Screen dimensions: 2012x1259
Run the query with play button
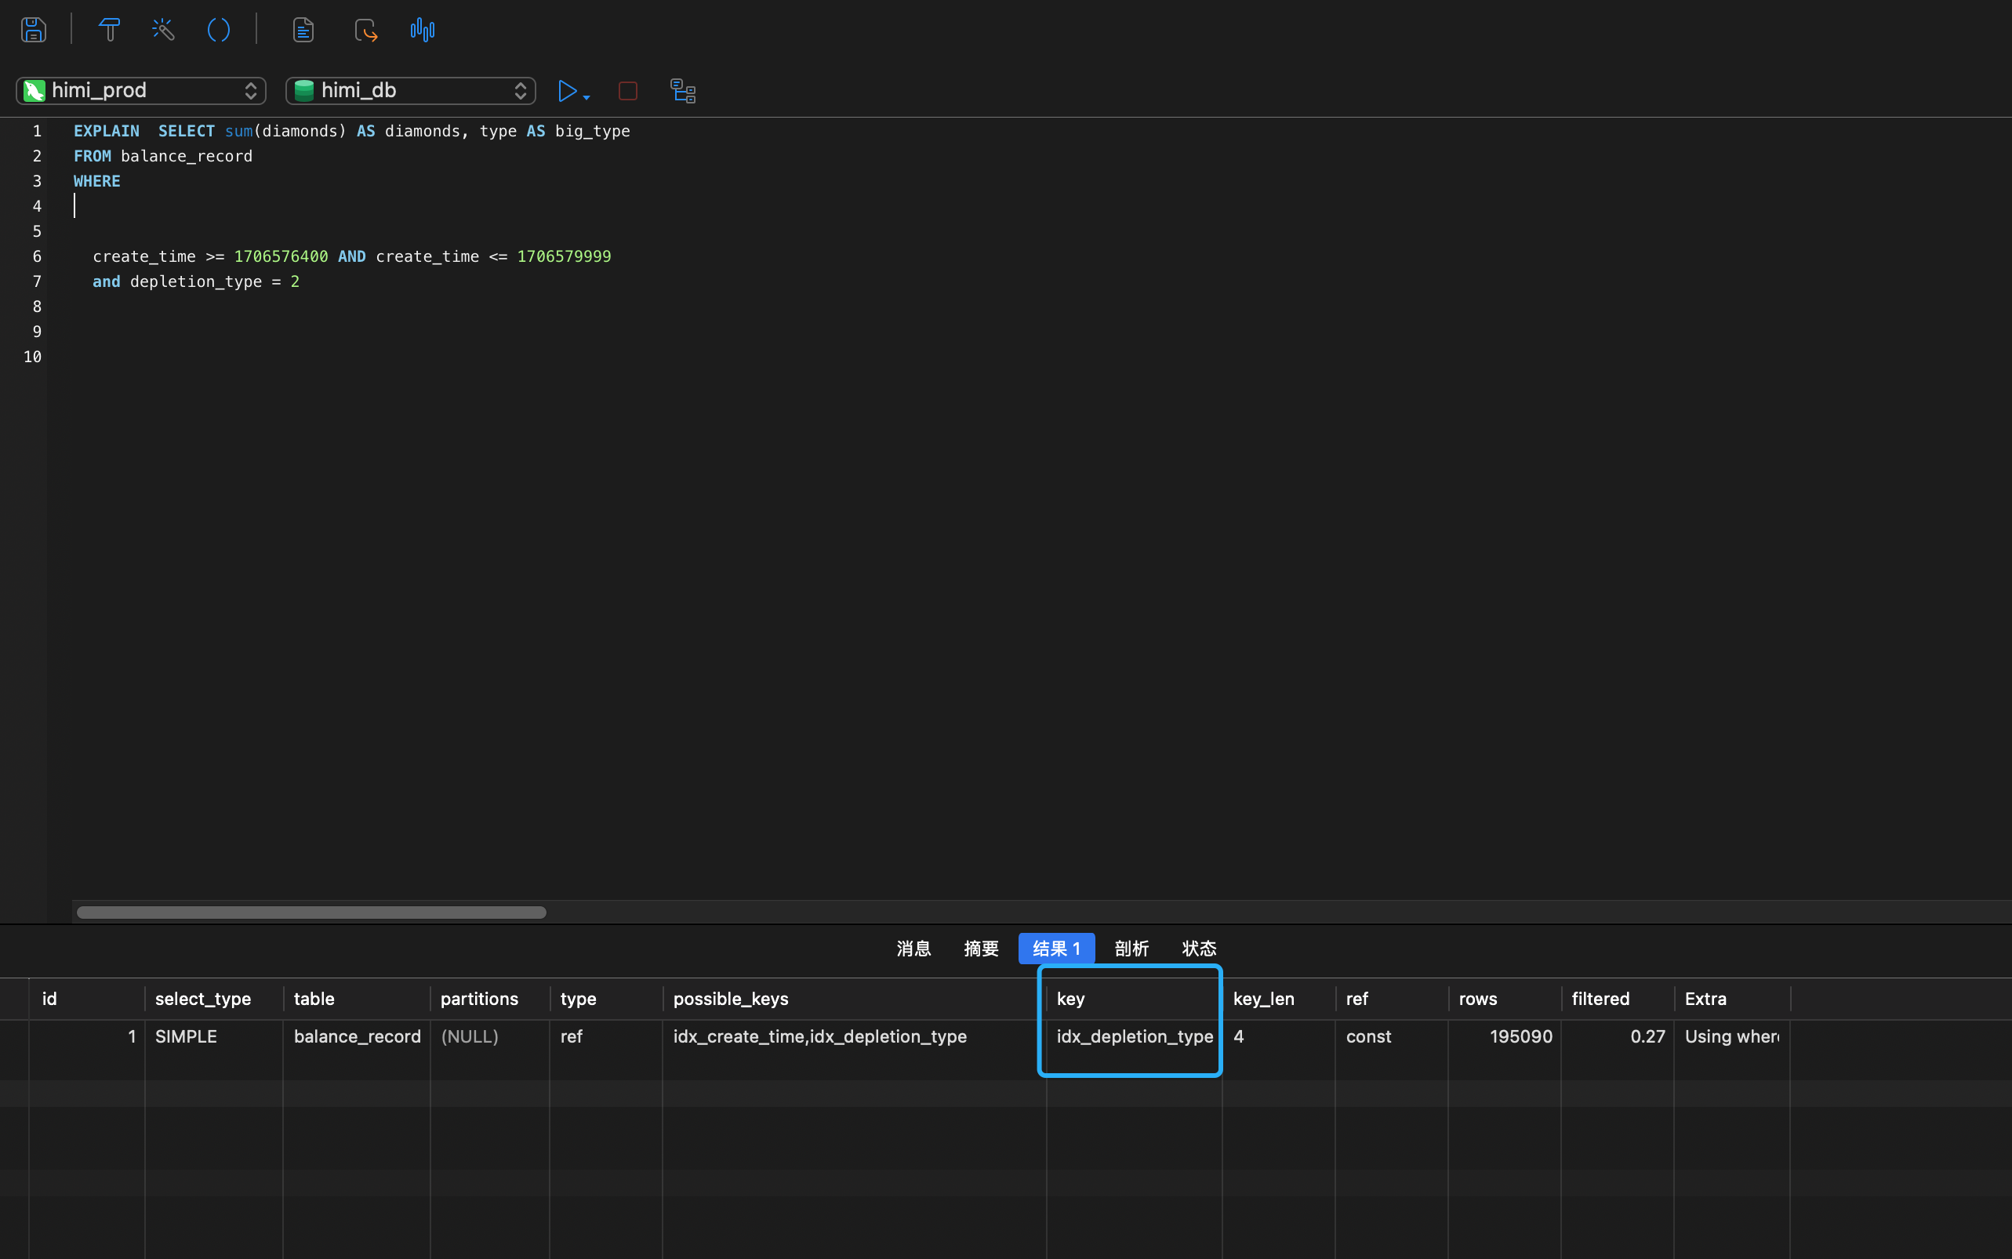click(x=567, y=91)
